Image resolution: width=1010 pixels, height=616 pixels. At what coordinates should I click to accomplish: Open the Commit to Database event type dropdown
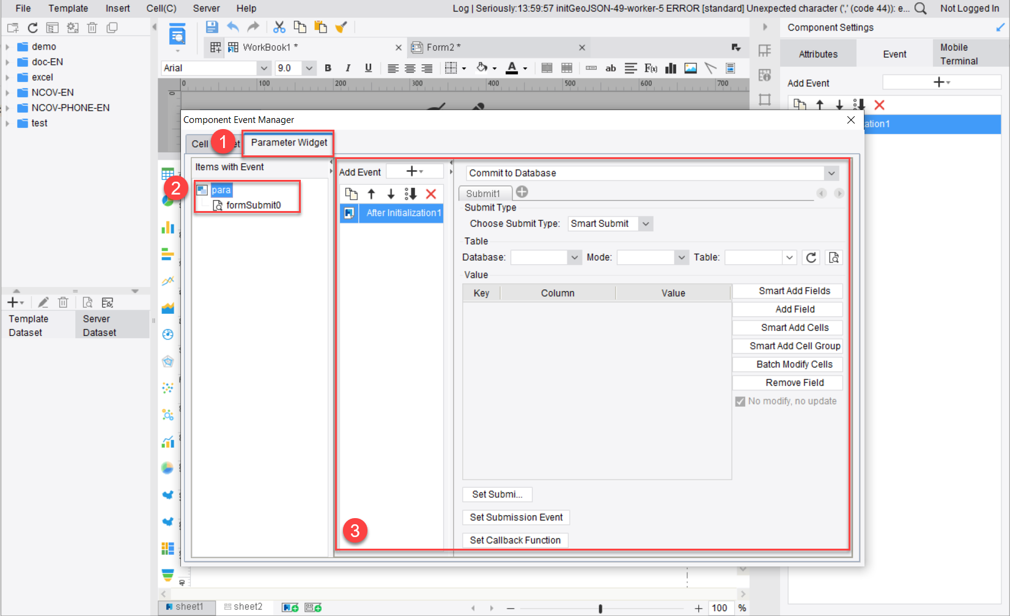pyautogui.click(x=831, y=173)
